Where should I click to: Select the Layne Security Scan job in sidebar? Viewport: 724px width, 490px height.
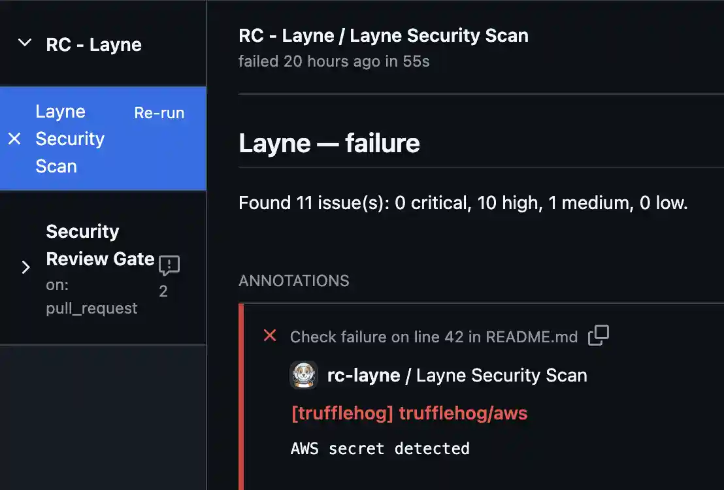(70, 139)
